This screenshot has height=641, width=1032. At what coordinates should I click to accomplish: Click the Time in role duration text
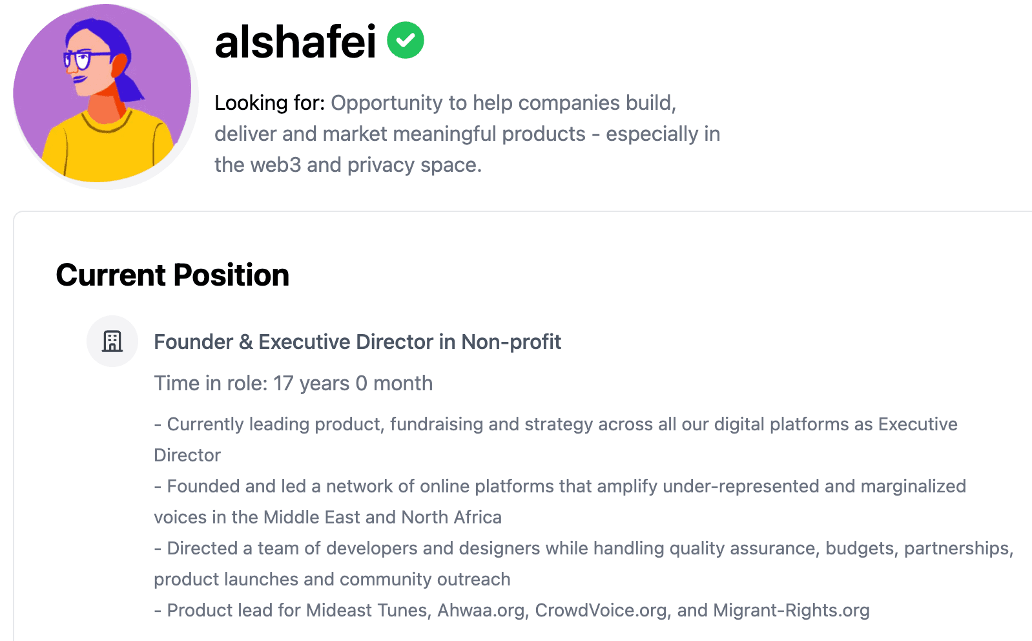[x=293, y=383]
